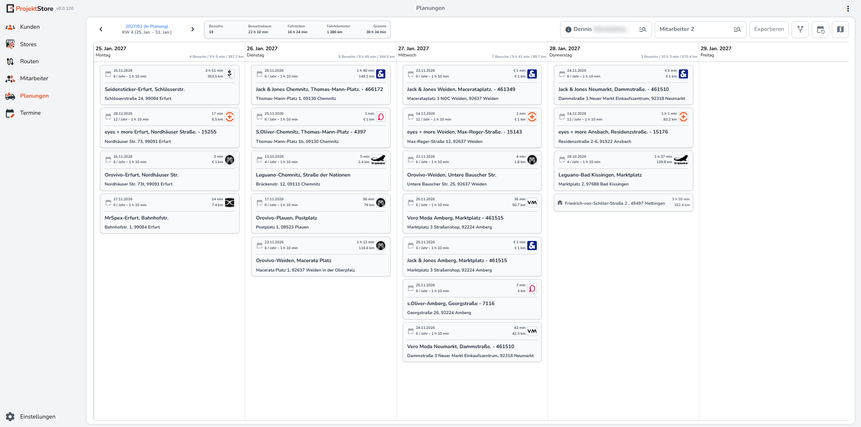Click the search icon in Mitarbeiter 2 field
This screenshot has height=427, width=861.
click(x=737, y=30)
